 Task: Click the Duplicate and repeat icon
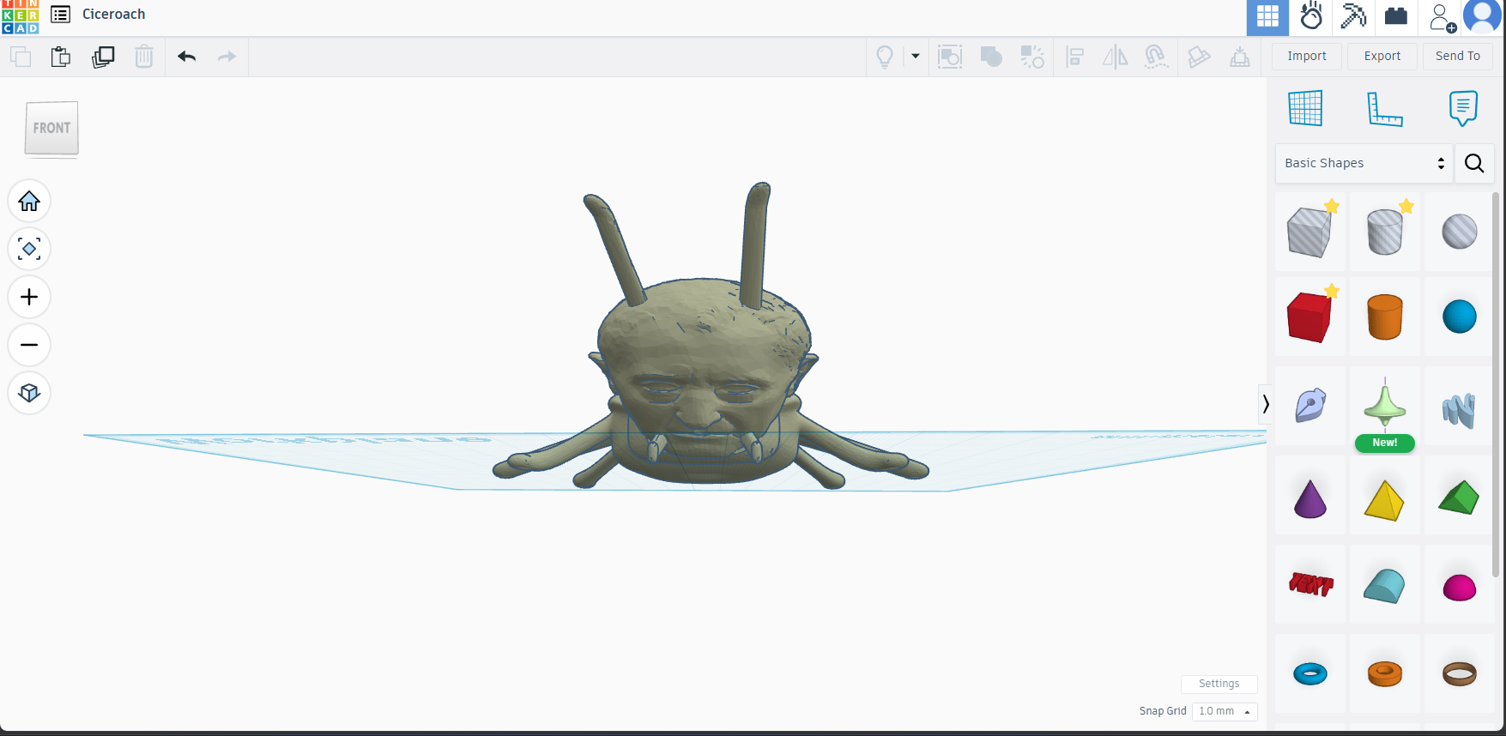coord(103,57)
